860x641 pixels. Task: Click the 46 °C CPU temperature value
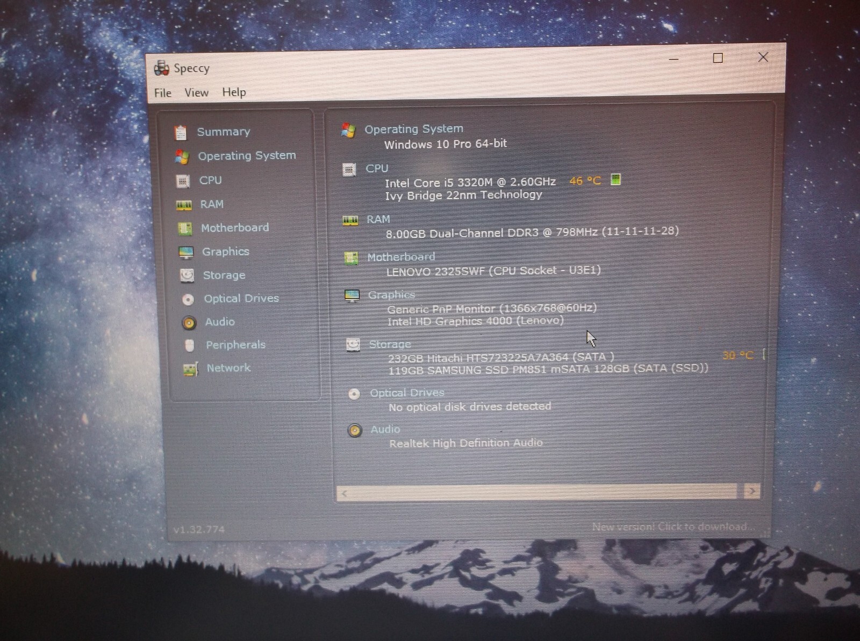(585, 181)
